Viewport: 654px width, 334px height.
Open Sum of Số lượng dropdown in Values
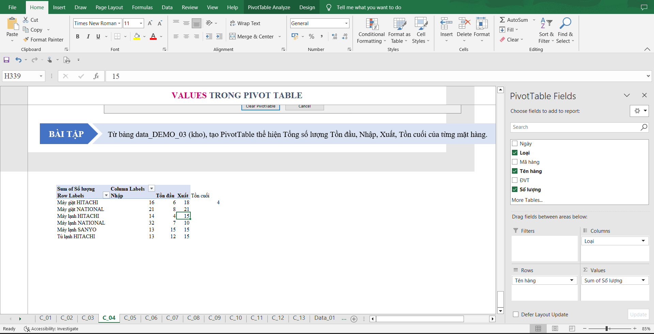(x=643, y=280)
